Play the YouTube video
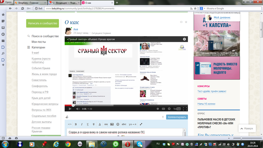This screenshot has height=148, width=263. pos(70,109)
